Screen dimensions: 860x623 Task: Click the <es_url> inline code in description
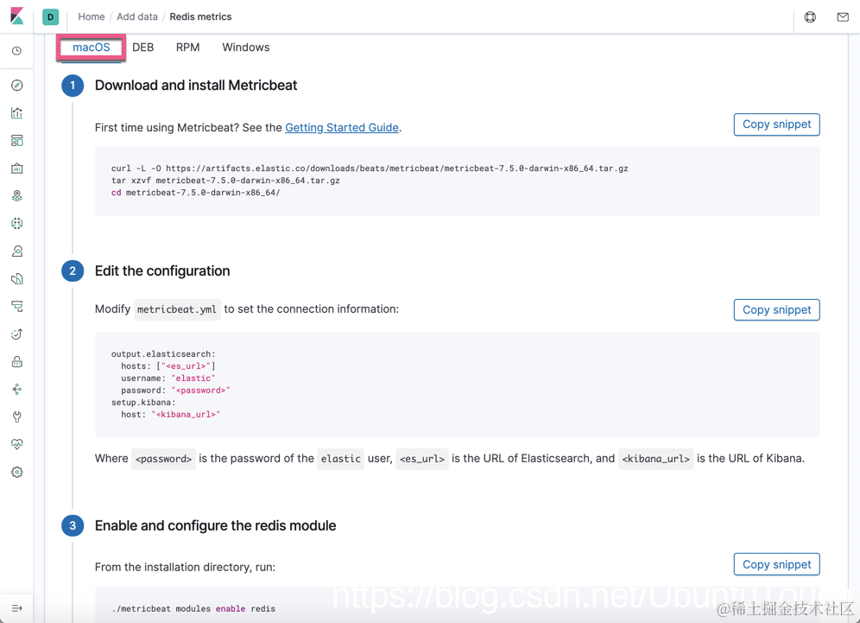coord(421,459)
